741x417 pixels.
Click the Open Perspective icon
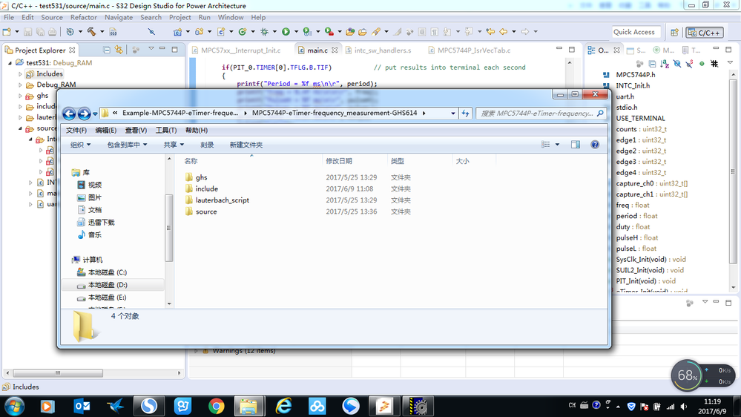[674, 32]
